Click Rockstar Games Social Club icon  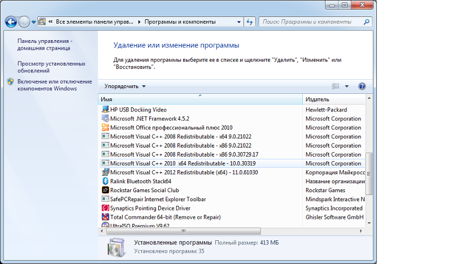click(106, 190)
